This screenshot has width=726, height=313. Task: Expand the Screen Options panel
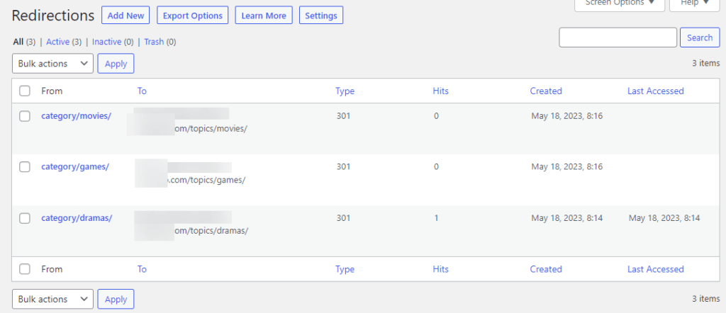tap(618, 4)
